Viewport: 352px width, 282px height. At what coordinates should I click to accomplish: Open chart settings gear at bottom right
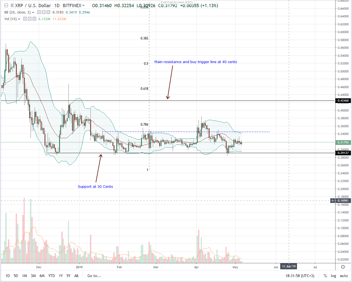[343, 267]
